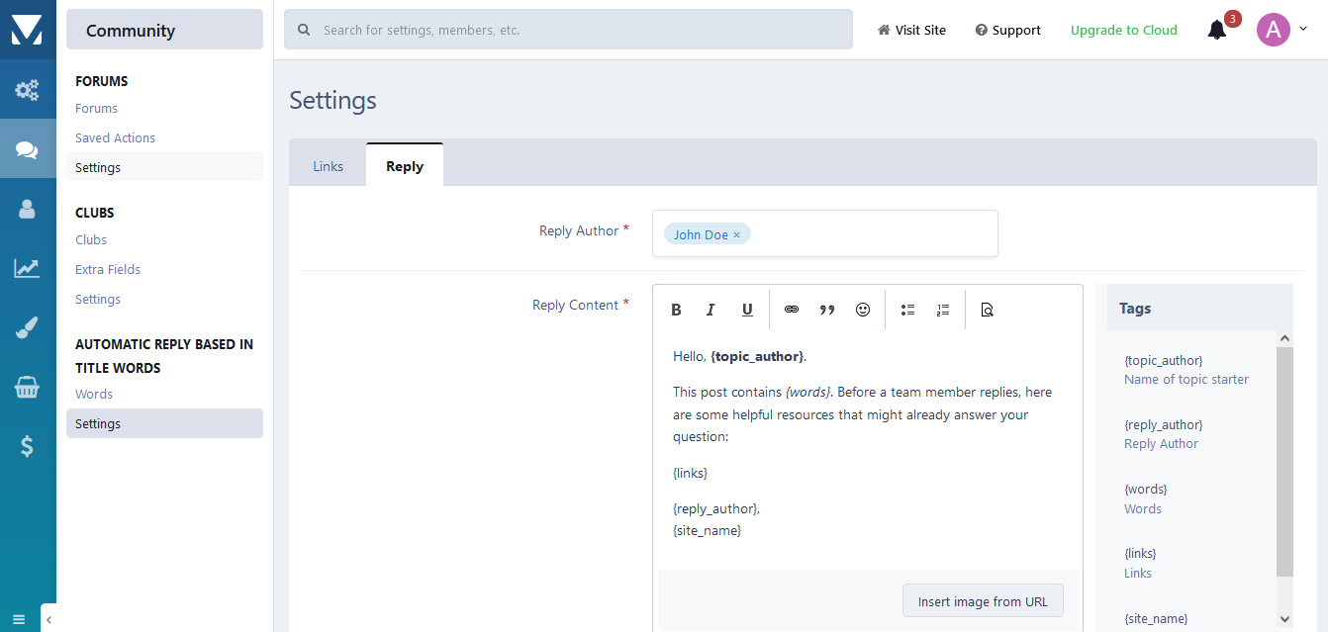Open the Words menu item

[94, 394]
